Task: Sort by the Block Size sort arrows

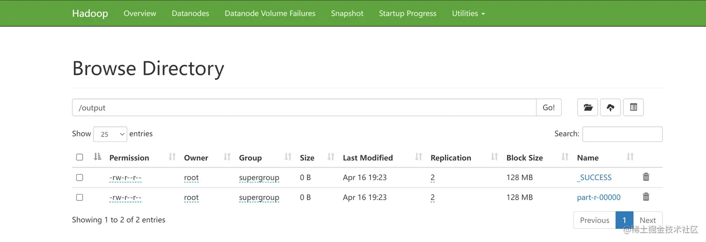Action: click(565, 157)
